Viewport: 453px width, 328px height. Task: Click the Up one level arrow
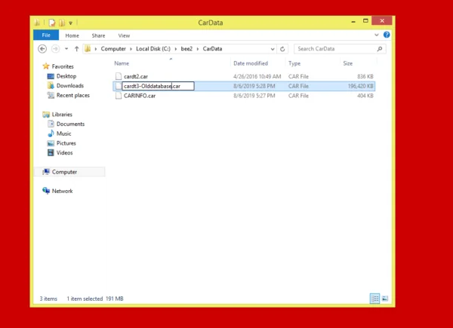tap(76, 49)
